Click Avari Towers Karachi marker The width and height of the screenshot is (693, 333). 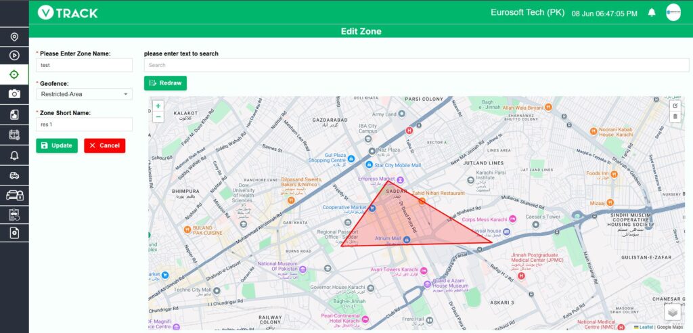pyautogui.click(x=424, y=271)
